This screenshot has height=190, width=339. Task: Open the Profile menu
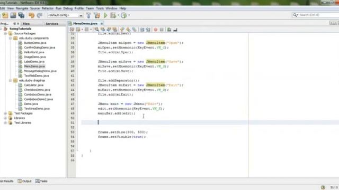pos(79,8)
